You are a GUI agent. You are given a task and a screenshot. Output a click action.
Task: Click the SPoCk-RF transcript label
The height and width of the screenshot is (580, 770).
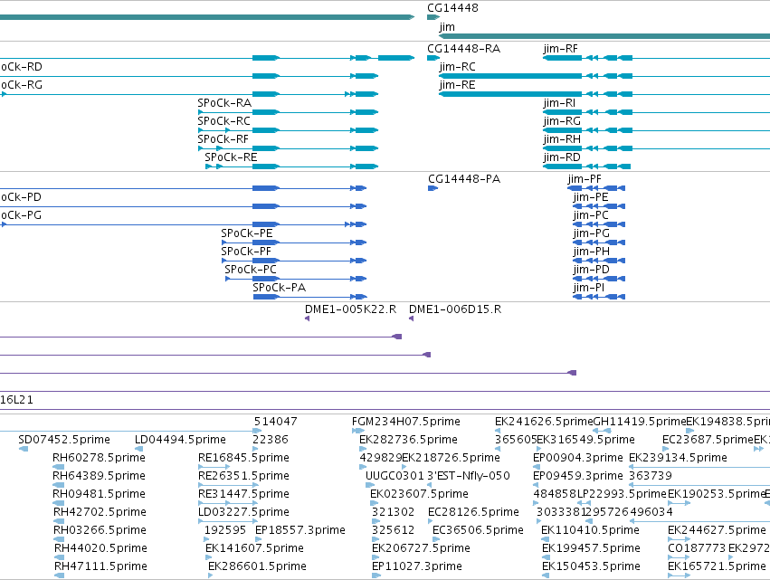223,139
